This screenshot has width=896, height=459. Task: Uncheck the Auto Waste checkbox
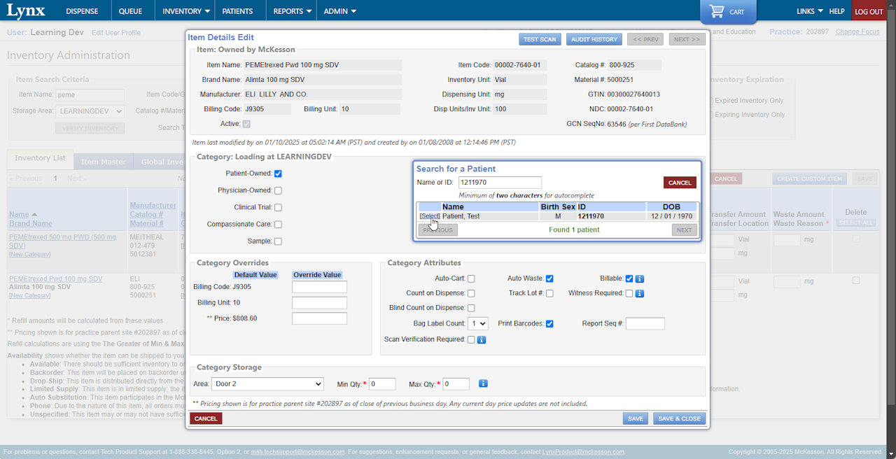tap(549, 278)
